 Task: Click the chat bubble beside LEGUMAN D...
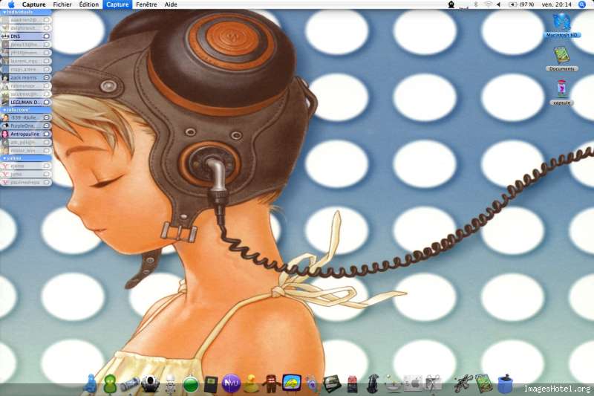pos(46,103)
